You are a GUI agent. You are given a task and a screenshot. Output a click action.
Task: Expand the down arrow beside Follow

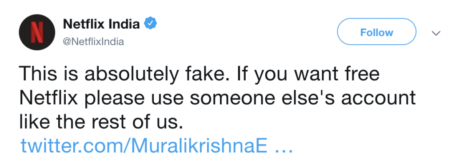click(x=436, y=33)
